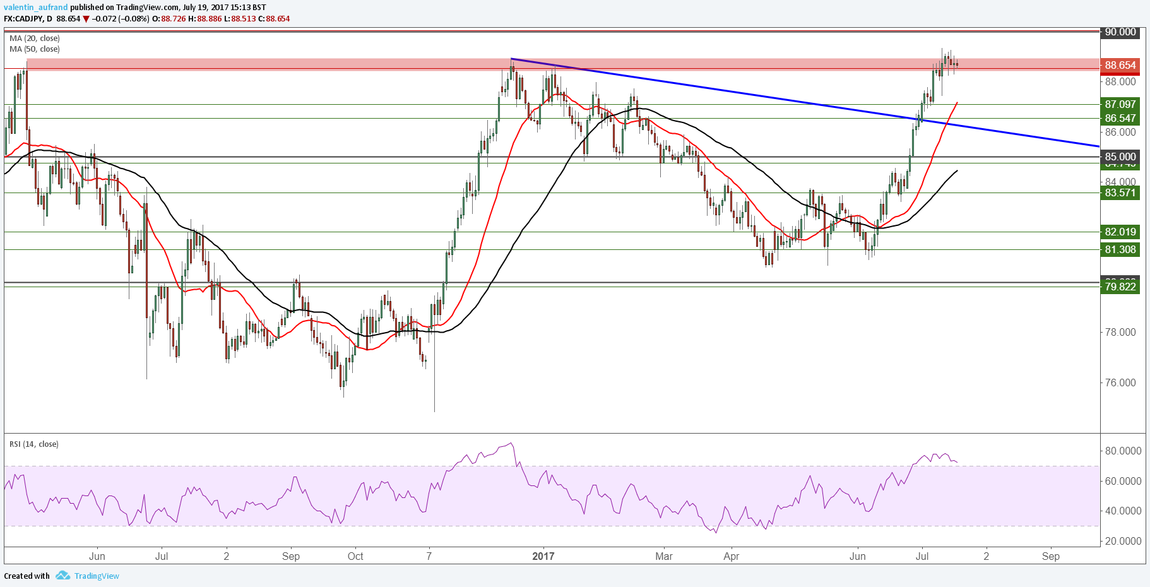Select the RSI (14, close) indicator label
1150x587 pixels.
34,444
